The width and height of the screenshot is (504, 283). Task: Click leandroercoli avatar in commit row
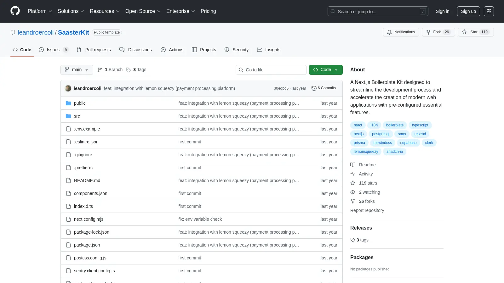[x=68, y=88]
